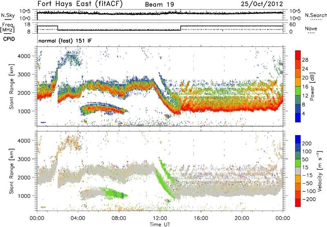Click the "60" Nave axis value
Screen dimensions: 327x227
click(293, 25)
